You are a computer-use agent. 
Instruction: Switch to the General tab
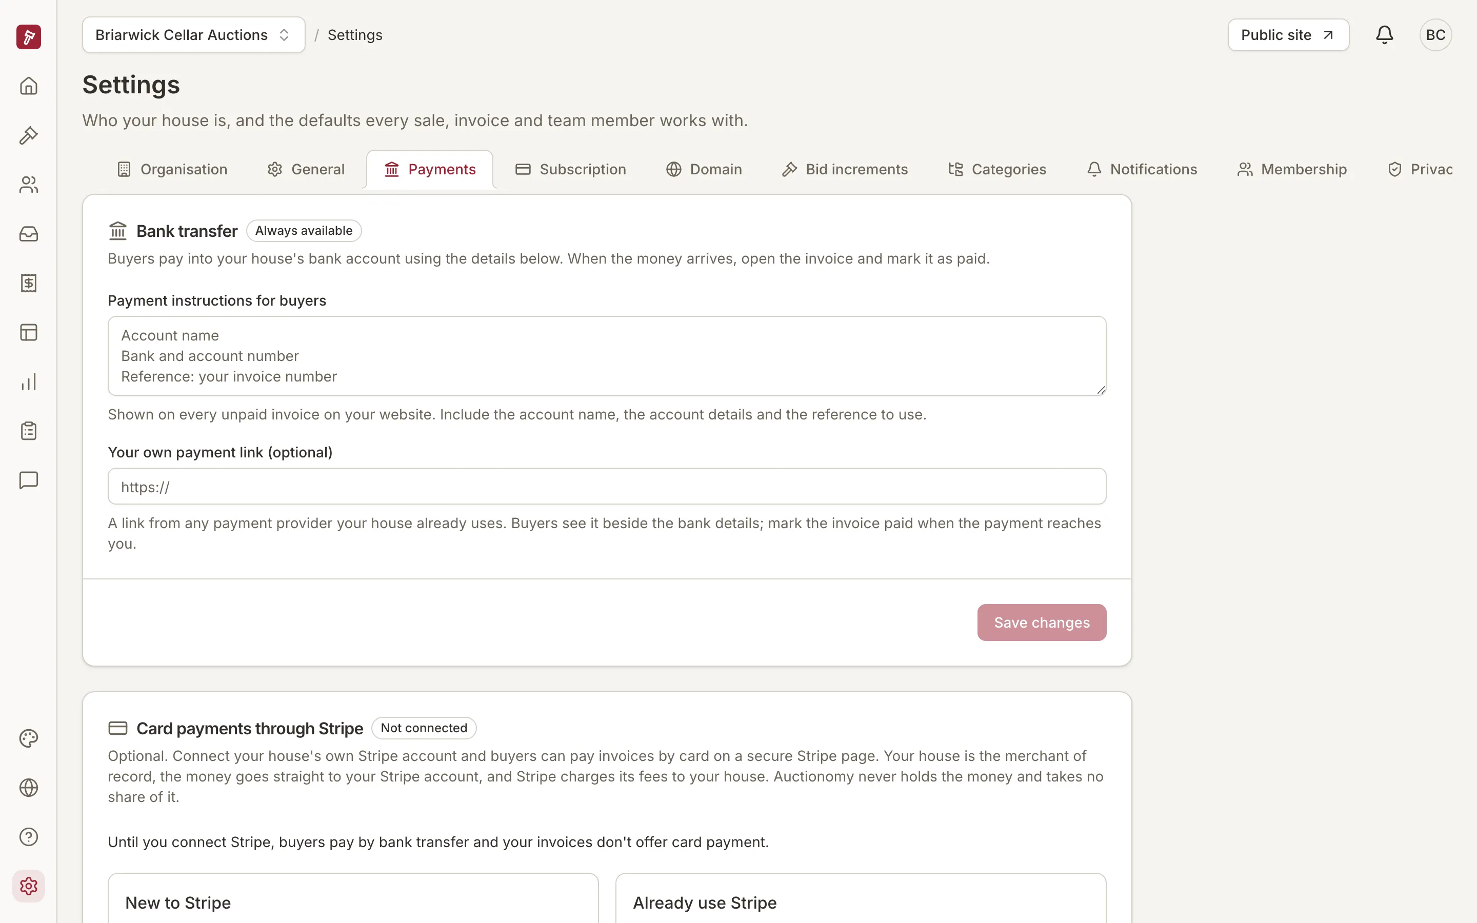[x=306, y=169]
